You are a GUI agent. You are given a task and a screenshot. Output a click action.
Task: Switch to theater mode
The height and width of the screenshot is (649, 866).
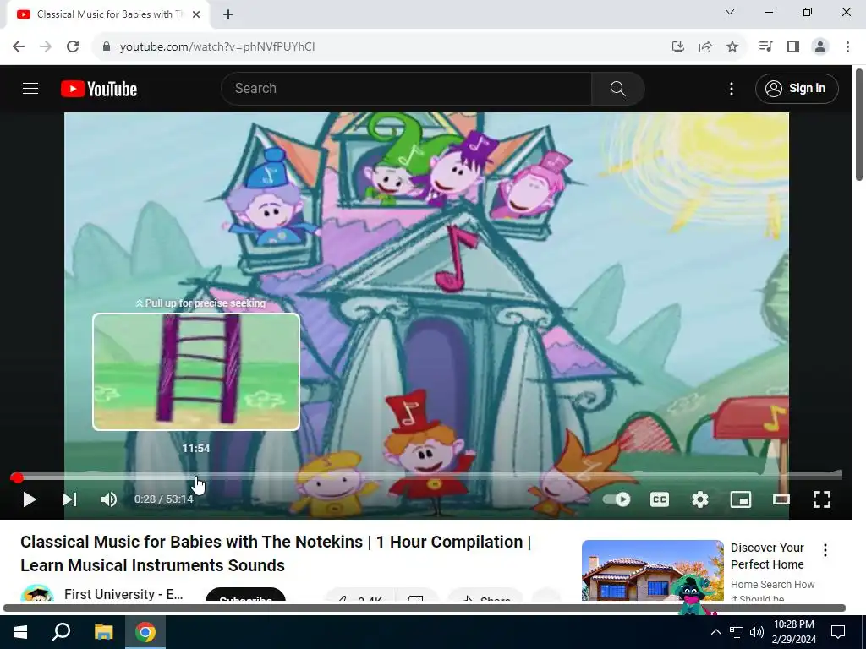pyautogui.click(x=781, y=499)
